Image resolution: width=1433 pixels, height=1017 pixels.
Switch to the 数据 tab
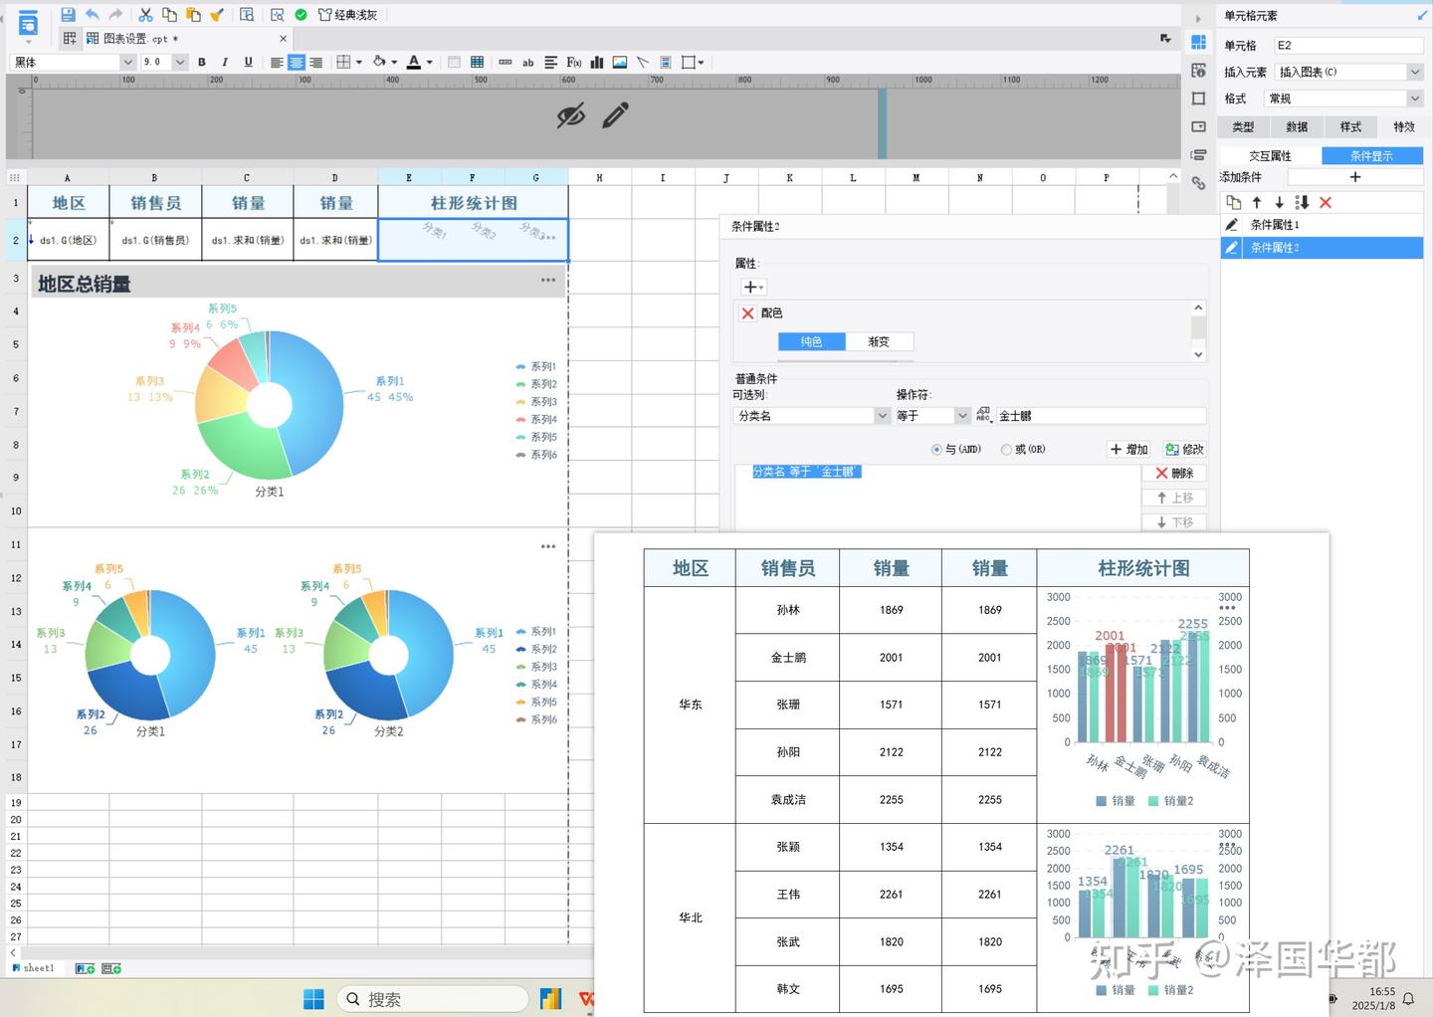point(1297,126)
